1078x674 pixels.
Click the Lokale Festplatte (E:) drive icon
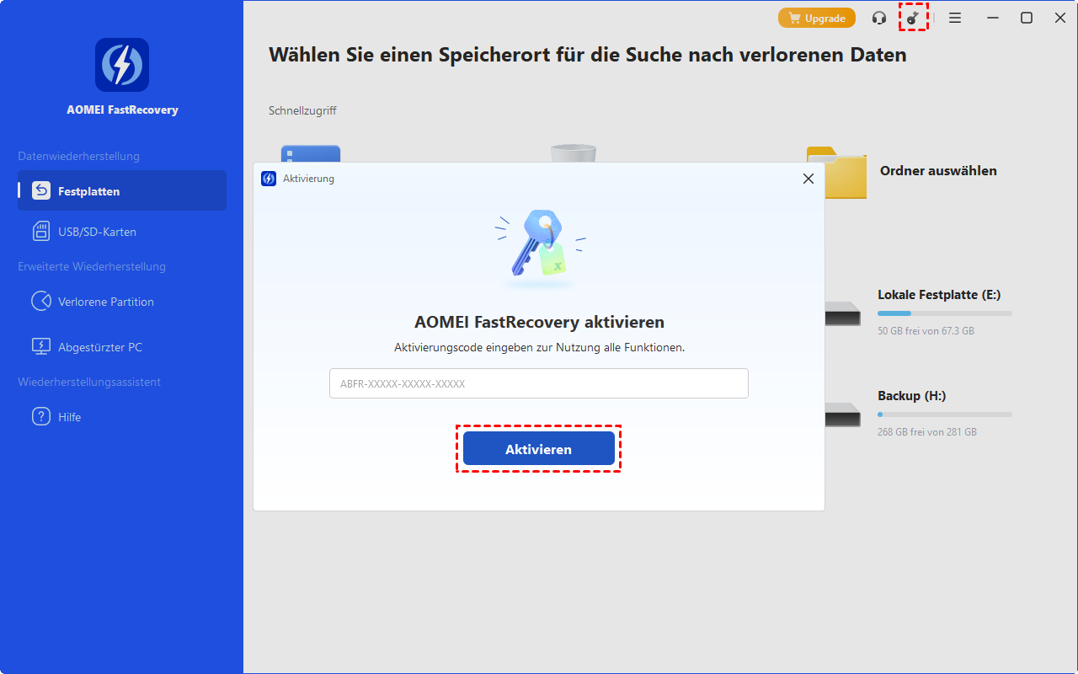tap(842, 314)
